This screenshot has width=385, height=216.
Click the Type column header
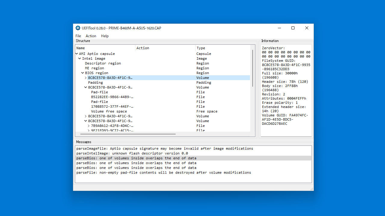(223, 48)
